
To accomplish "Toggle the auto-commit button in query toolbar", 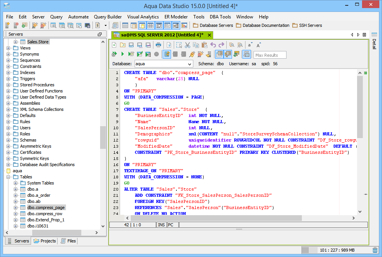I will [x=167, y=54].
